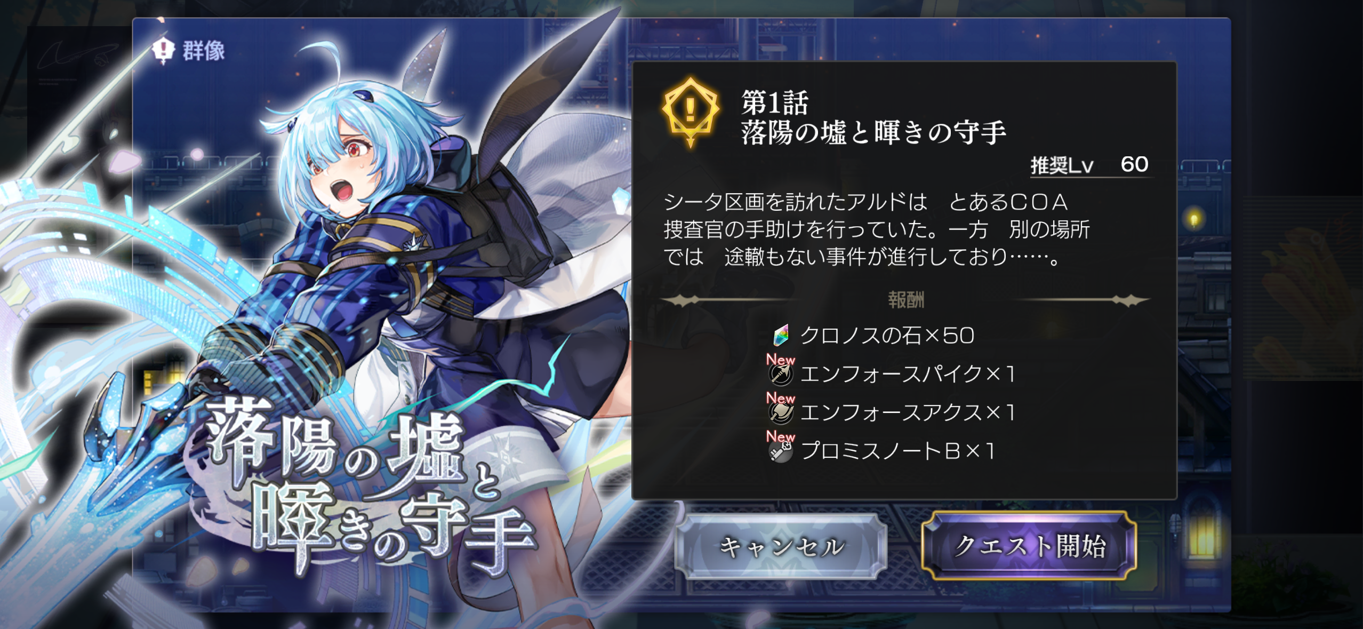Tap the プロミスノートB key reward icon

tap(781, 452)
